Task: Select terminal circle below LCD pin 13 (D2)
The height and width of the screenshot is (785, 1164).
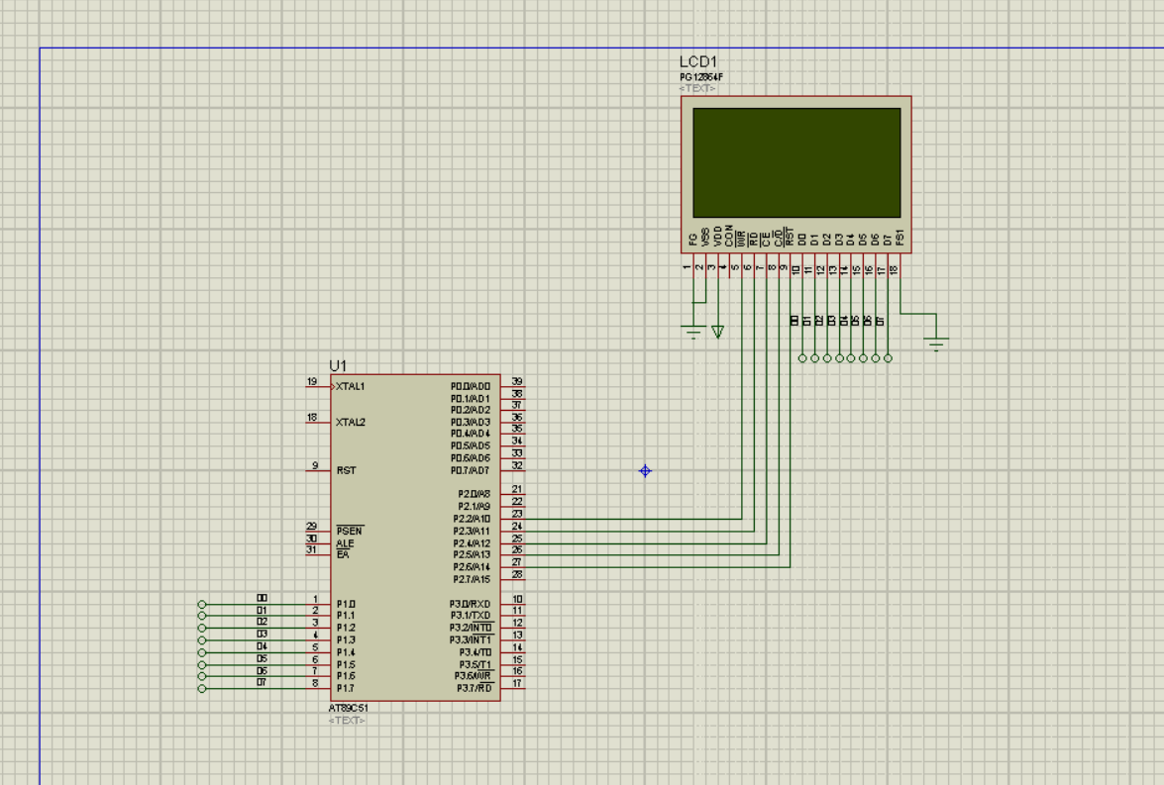Action: pyautogui.click(x=827, y=358)
